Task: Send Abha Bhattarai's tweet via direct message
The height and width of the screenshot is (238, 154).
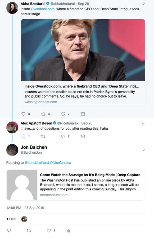Action: tap(83, 114)
